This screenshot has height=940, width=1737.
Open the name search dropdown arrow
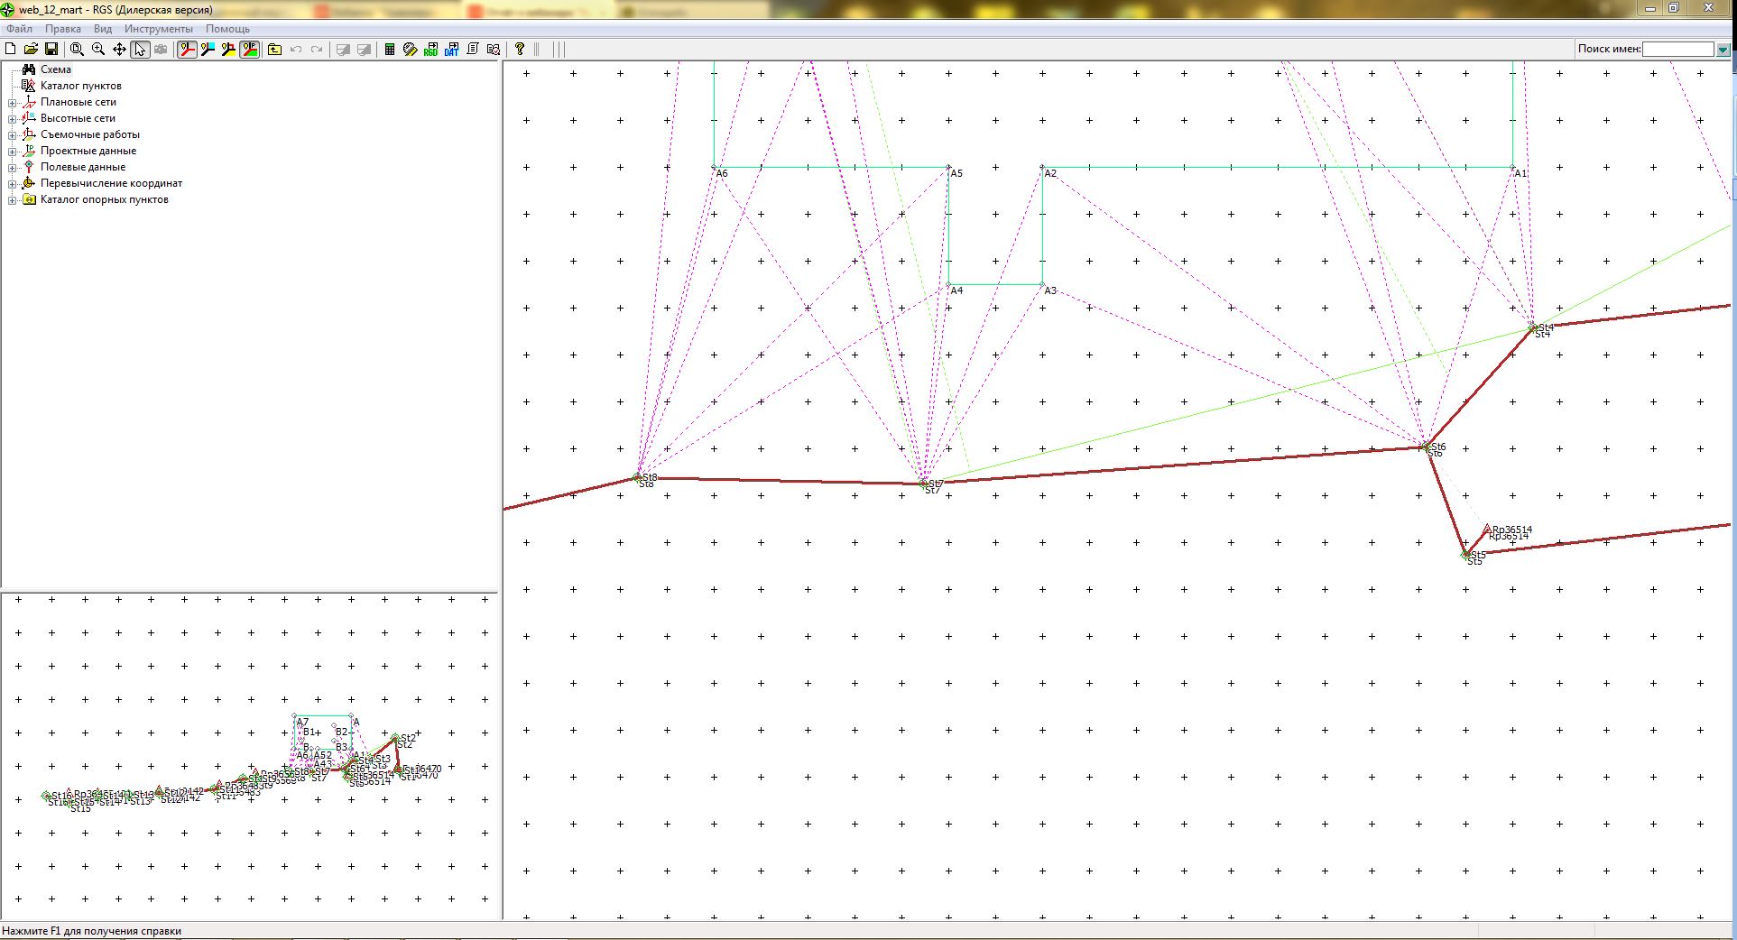click(1723, 50)
